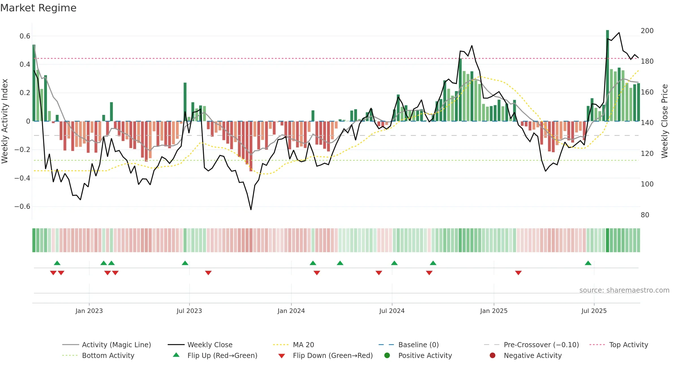Click the flip-down marker after Jan 2025
This screenshot has width=679, height=382.
point(518,273)
